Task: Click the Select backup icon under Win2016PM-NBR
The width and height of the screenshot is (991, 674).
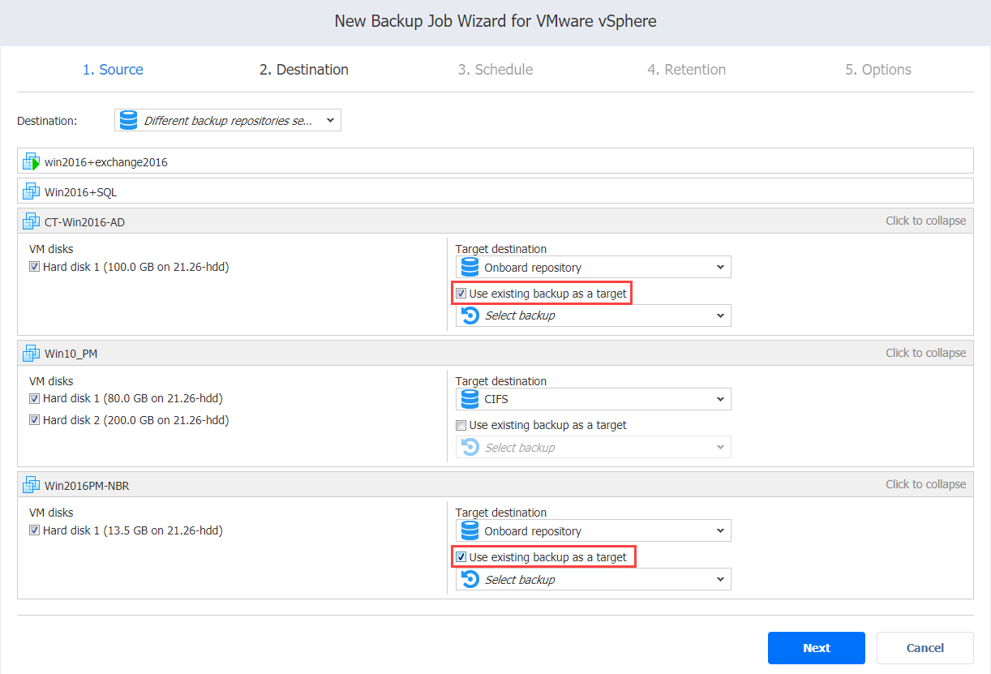Action: 470,579
